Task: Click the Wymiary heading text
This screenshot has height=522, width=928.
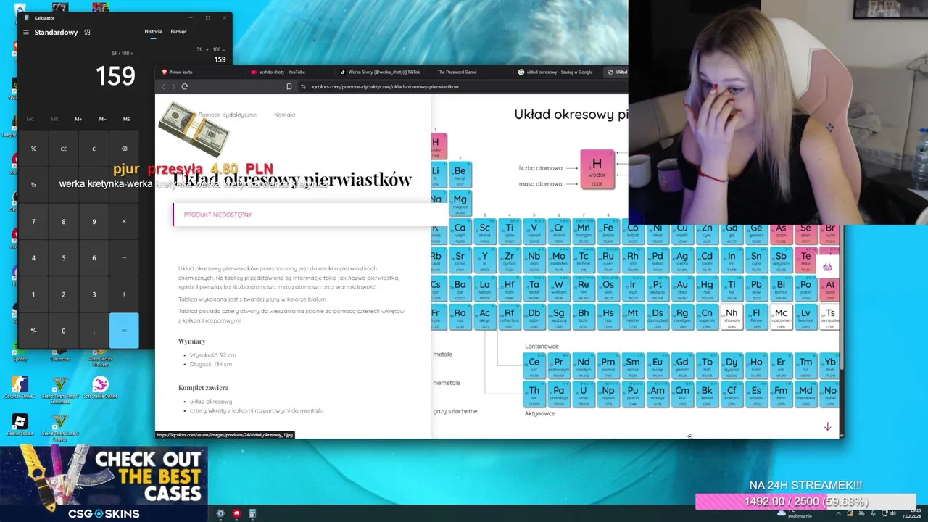Action: pos(191,341)
